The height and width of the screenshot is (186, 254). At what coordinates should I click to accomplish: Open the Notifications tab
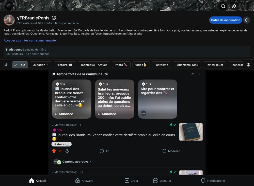(x=213, y=180)
